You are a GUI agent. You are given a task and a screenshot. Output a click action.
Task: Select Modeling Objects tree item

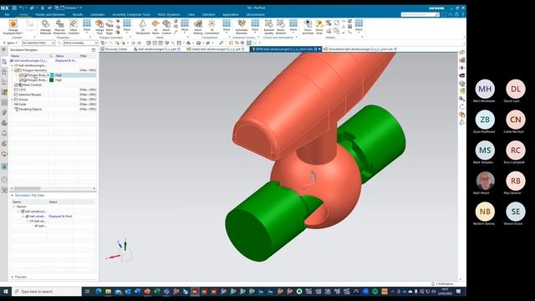[x=30, y=110]
